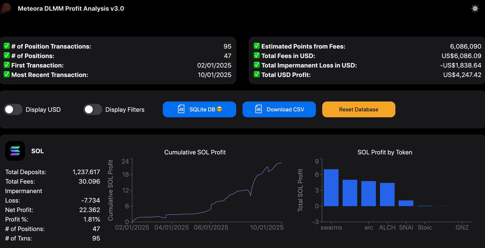Viewport: 485px width, 248px height.
Task: Click document icon on Download CSV button
Action: (x=259, y=109)
